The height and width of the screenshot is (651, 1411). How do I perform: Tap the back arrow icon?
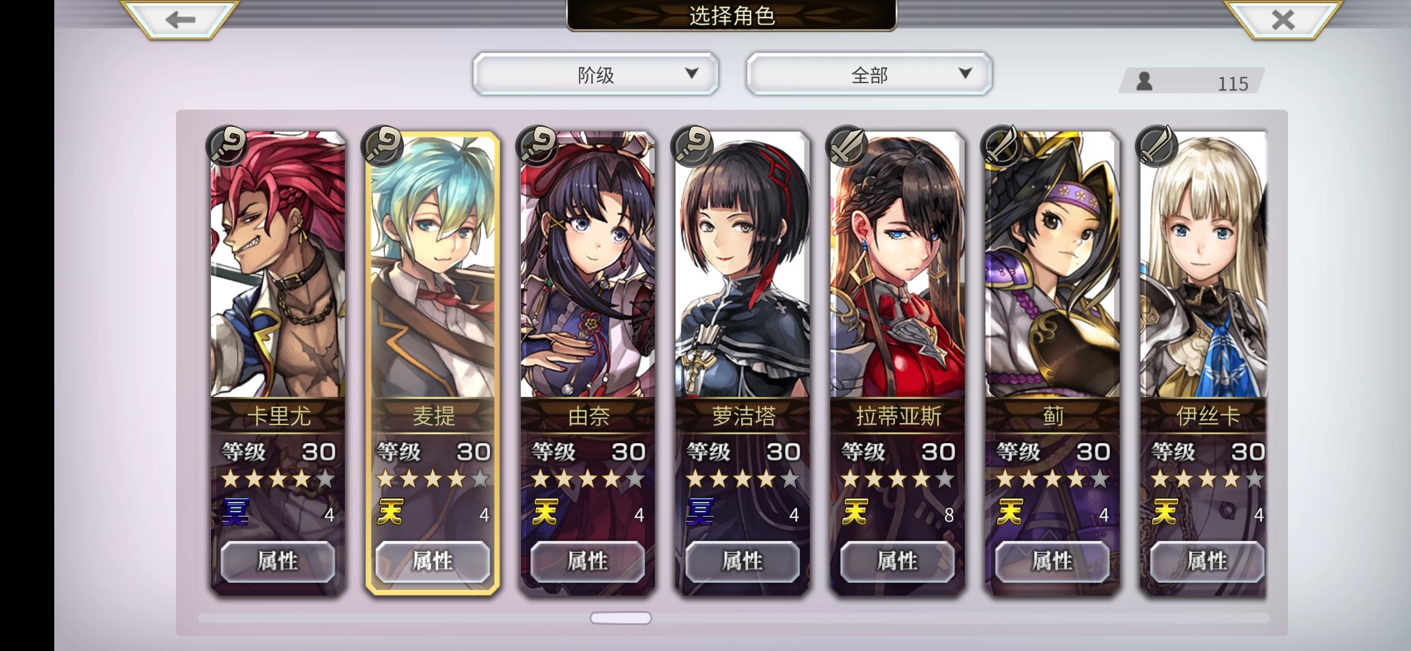coord(180,19)
